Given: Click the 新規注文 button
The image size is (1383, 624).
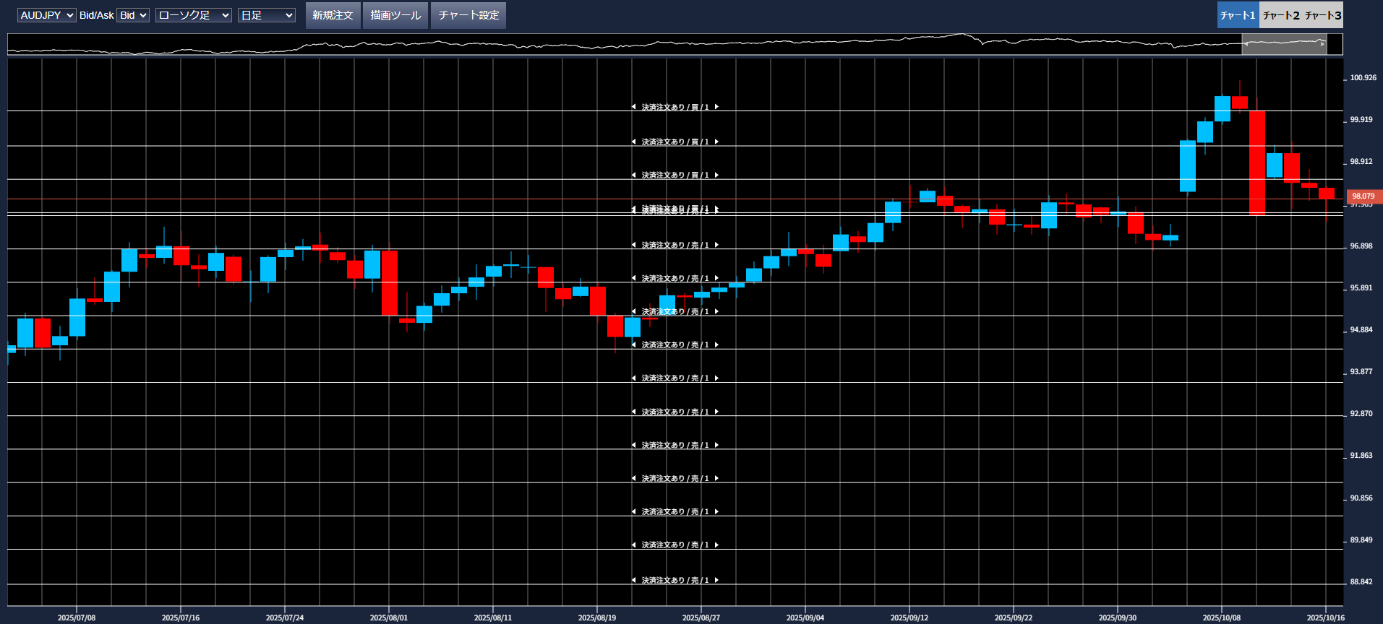Looking at the screenshot, I should (x=333, y=15).
